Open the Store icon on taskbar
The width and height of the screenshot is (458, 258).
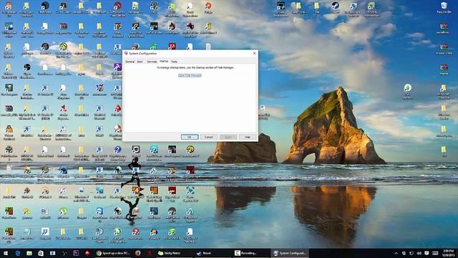pos(41,253)
